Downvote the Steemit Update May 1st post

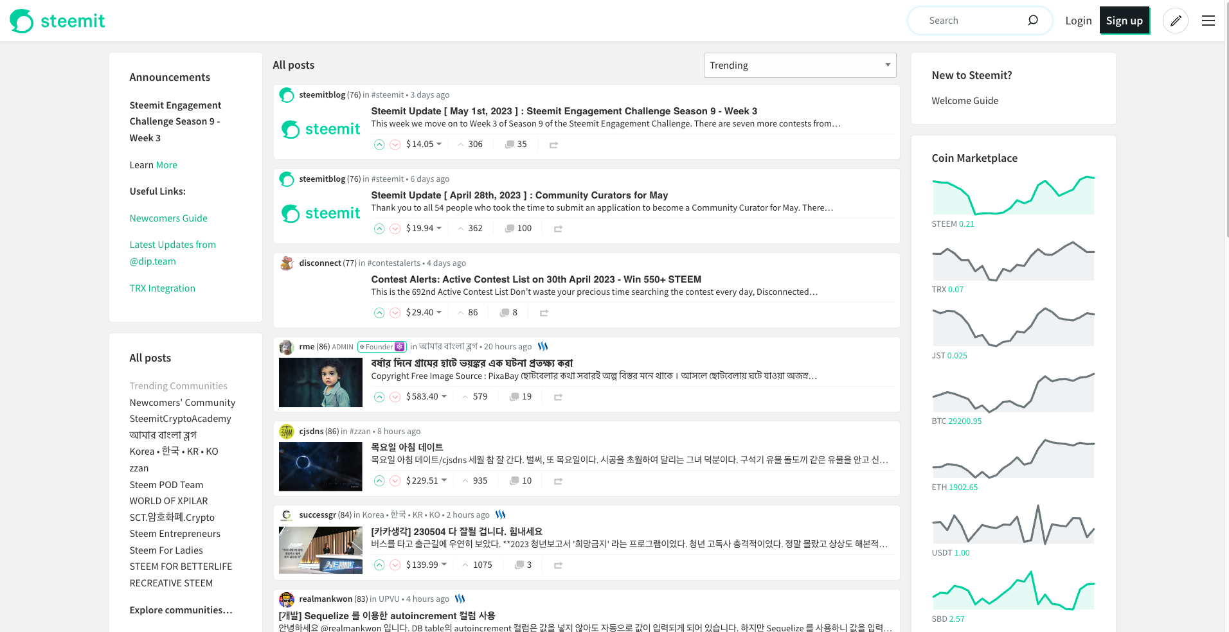[x=395, y=145]
